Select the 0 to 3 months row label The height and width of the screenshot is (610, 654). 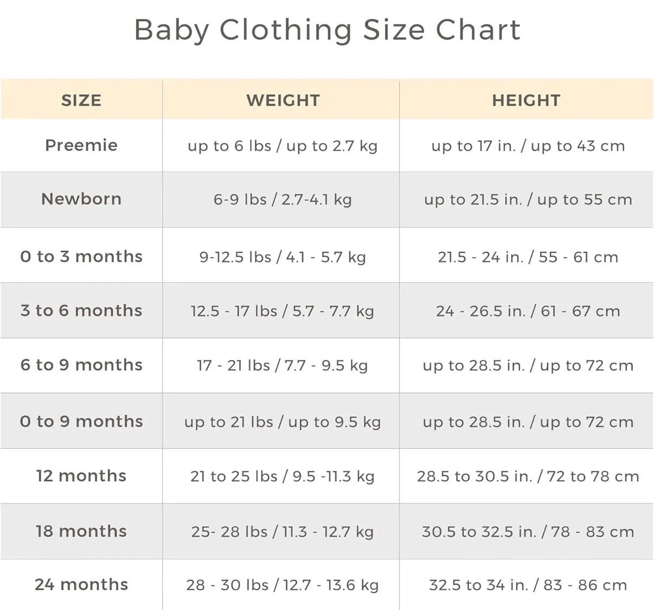81,257
